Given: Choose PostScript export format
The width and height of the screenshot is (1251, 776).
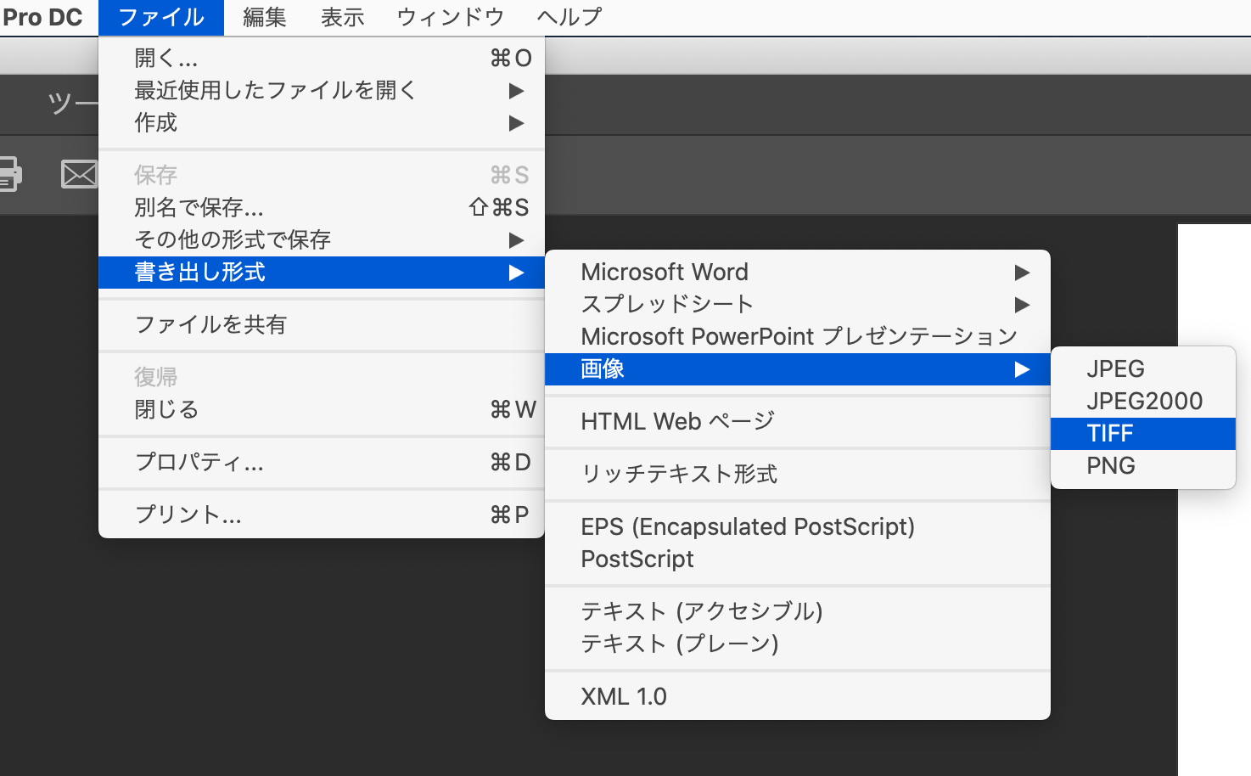Looking at the screenshot, I should click(x=798, y=559).
